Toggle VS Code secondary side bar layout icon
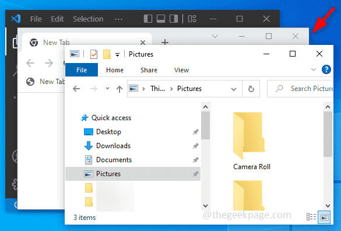The width and height of the screenshot is (341, 231). point(174,19)
